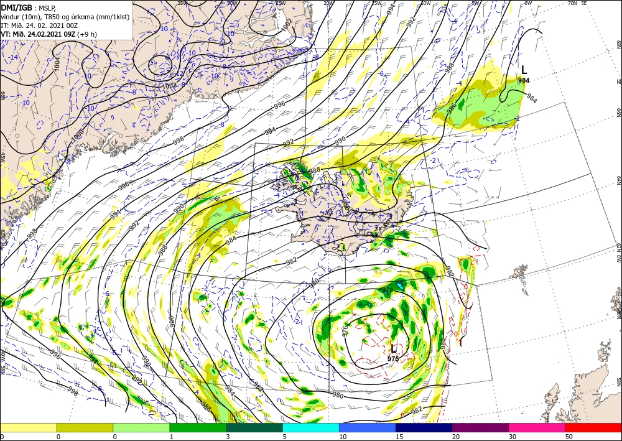
Task: Click the "64N" latitude label on right edge
Action: point(618,180)
